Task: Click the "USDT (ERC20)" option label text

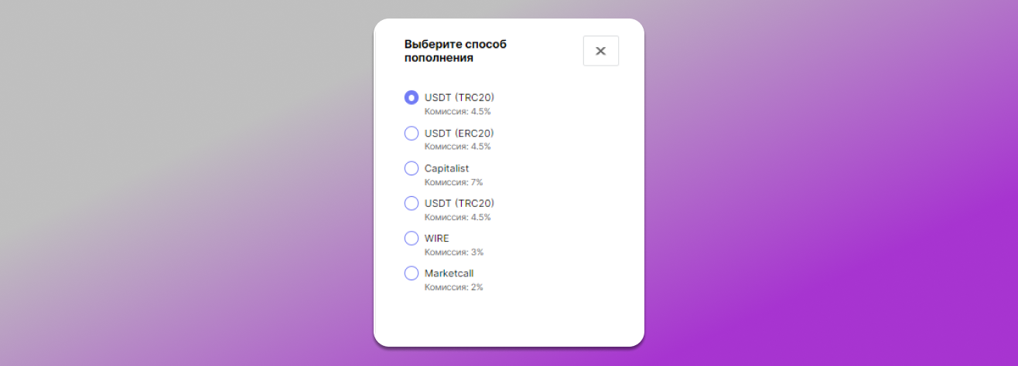Action: [459, 133]
